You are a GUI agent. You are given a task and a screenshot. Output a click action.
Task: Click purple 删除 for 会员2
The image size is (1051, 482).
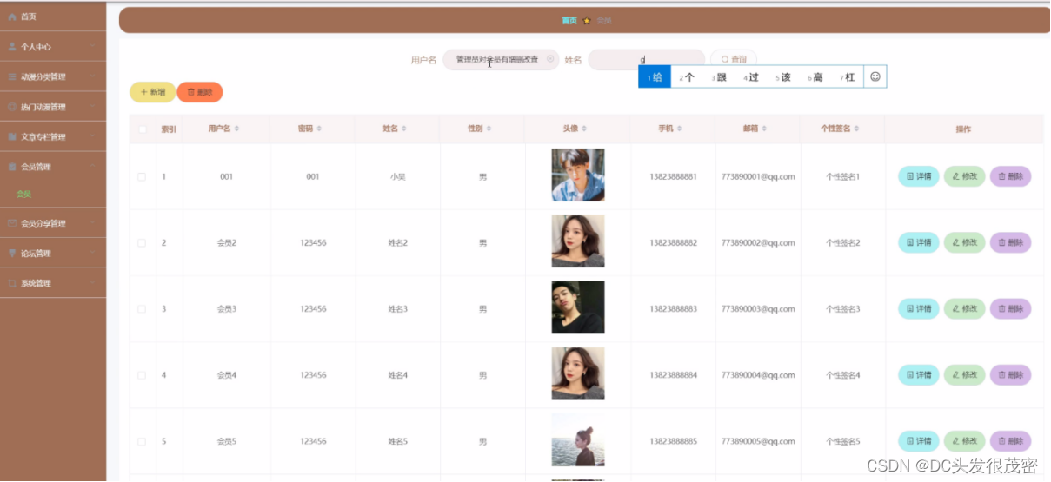1011,242
